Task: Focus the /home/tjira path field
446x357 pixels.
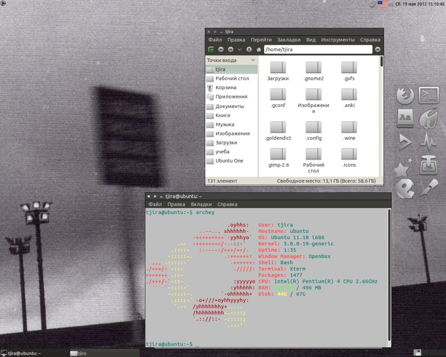Action: [318, 50]
